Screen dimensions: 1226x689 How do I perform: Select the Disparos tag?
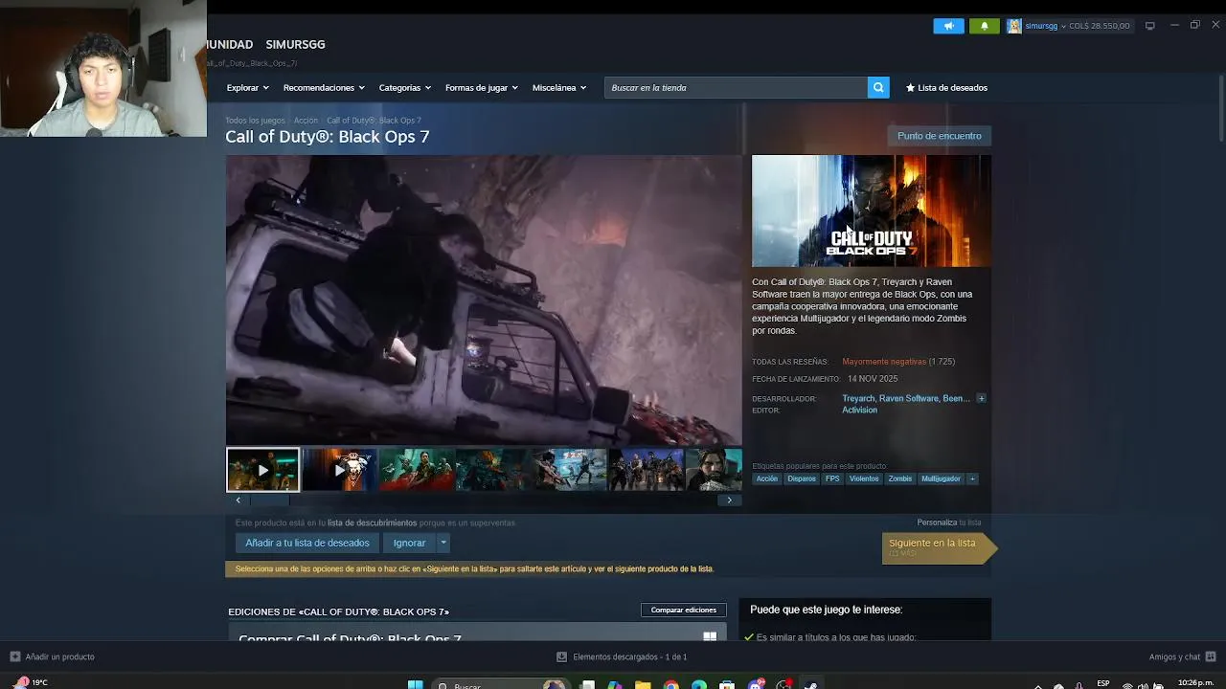tap(802, 478)
